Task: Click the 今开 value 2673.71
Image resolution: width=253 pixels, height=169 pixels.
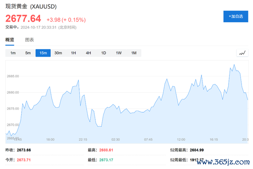Action: [x=24, y=160]
